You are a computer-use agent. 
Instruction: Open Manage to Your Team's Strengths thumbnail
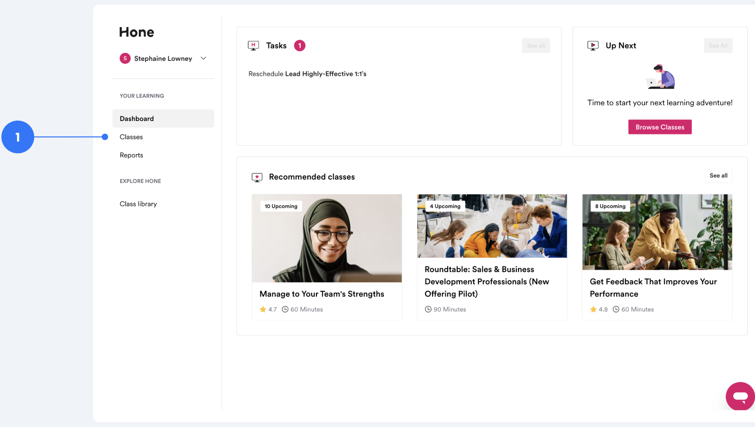coord(327,238)
